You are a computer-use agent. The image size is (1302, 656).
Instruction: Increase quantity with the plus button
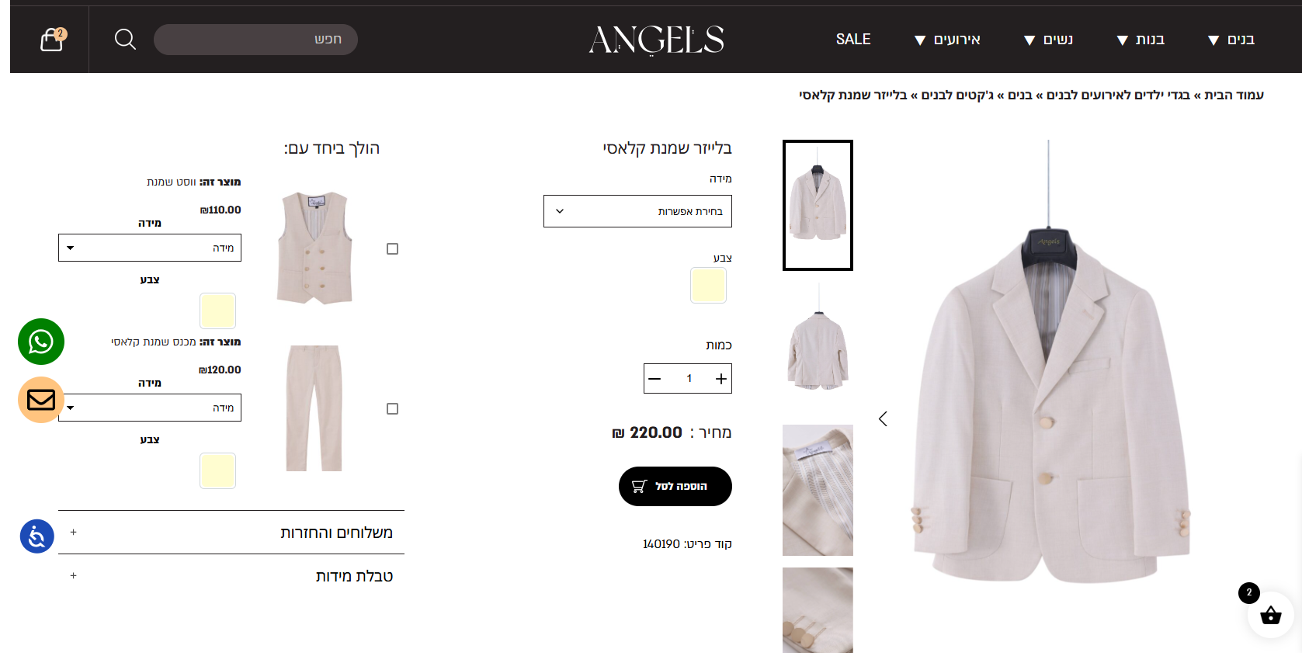(721, 379)
